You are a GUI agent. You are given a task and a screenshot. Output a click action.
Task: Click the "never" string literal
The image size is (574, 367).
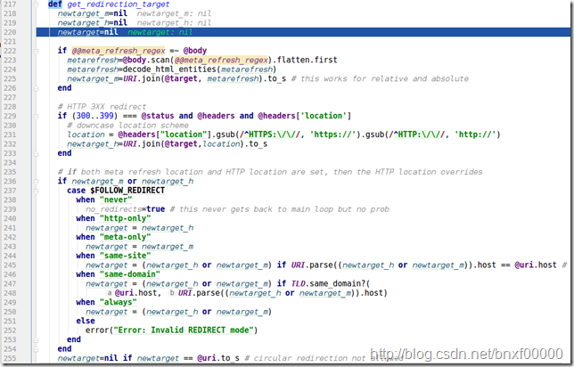click(x=116, y=200)
